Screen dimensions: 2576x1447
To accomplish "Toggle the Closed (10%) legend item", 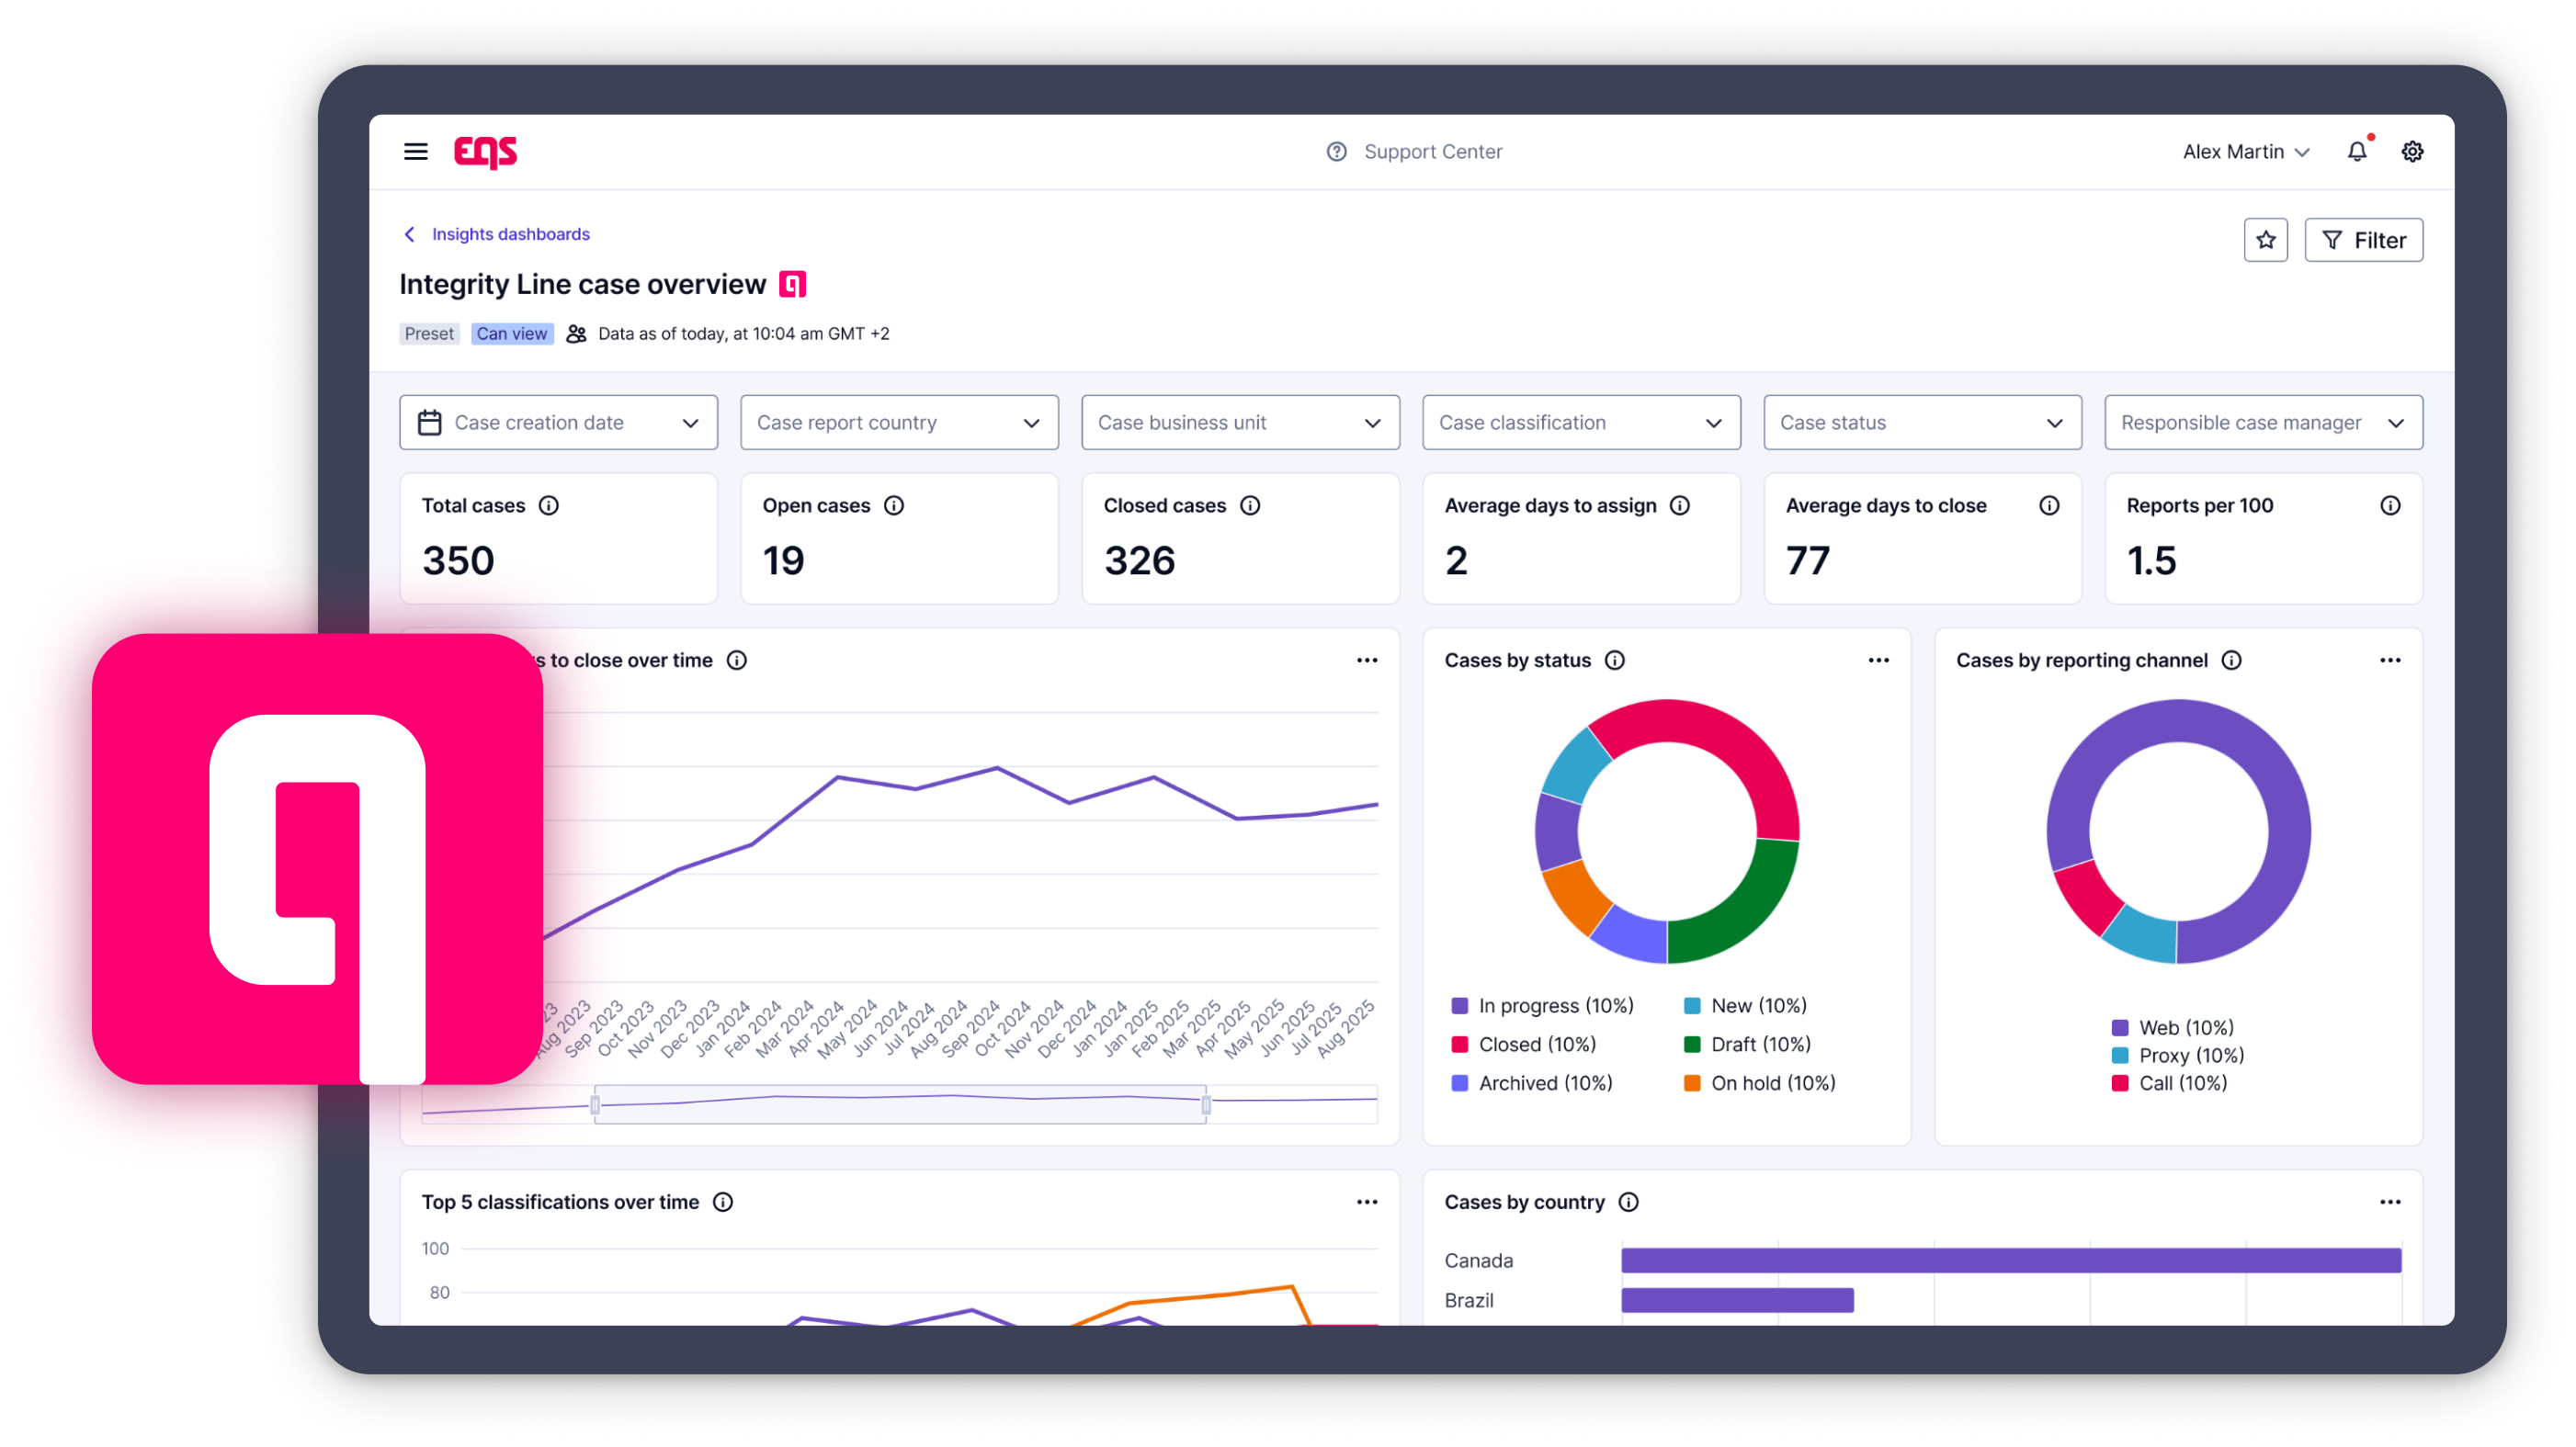I will pos(1523,1044).
